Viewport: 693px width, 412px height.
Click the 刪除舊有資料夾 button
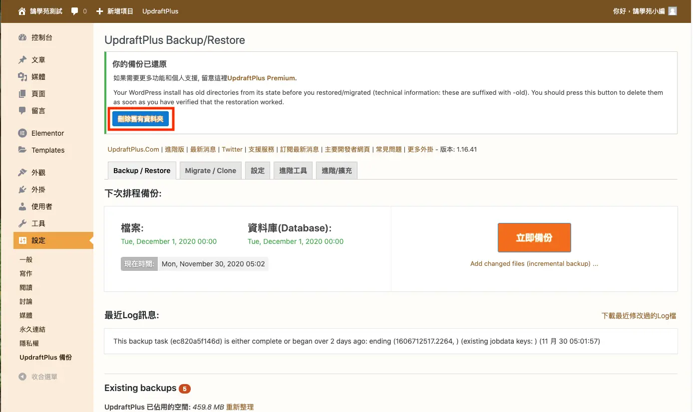(141, 119)
